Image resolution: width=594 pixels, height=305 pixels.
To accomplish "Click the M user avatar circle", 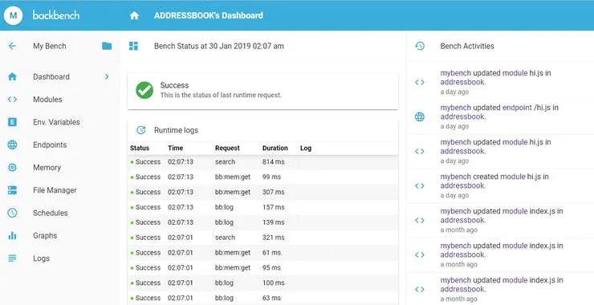I will pyautogui.click(x=14, y=15).
